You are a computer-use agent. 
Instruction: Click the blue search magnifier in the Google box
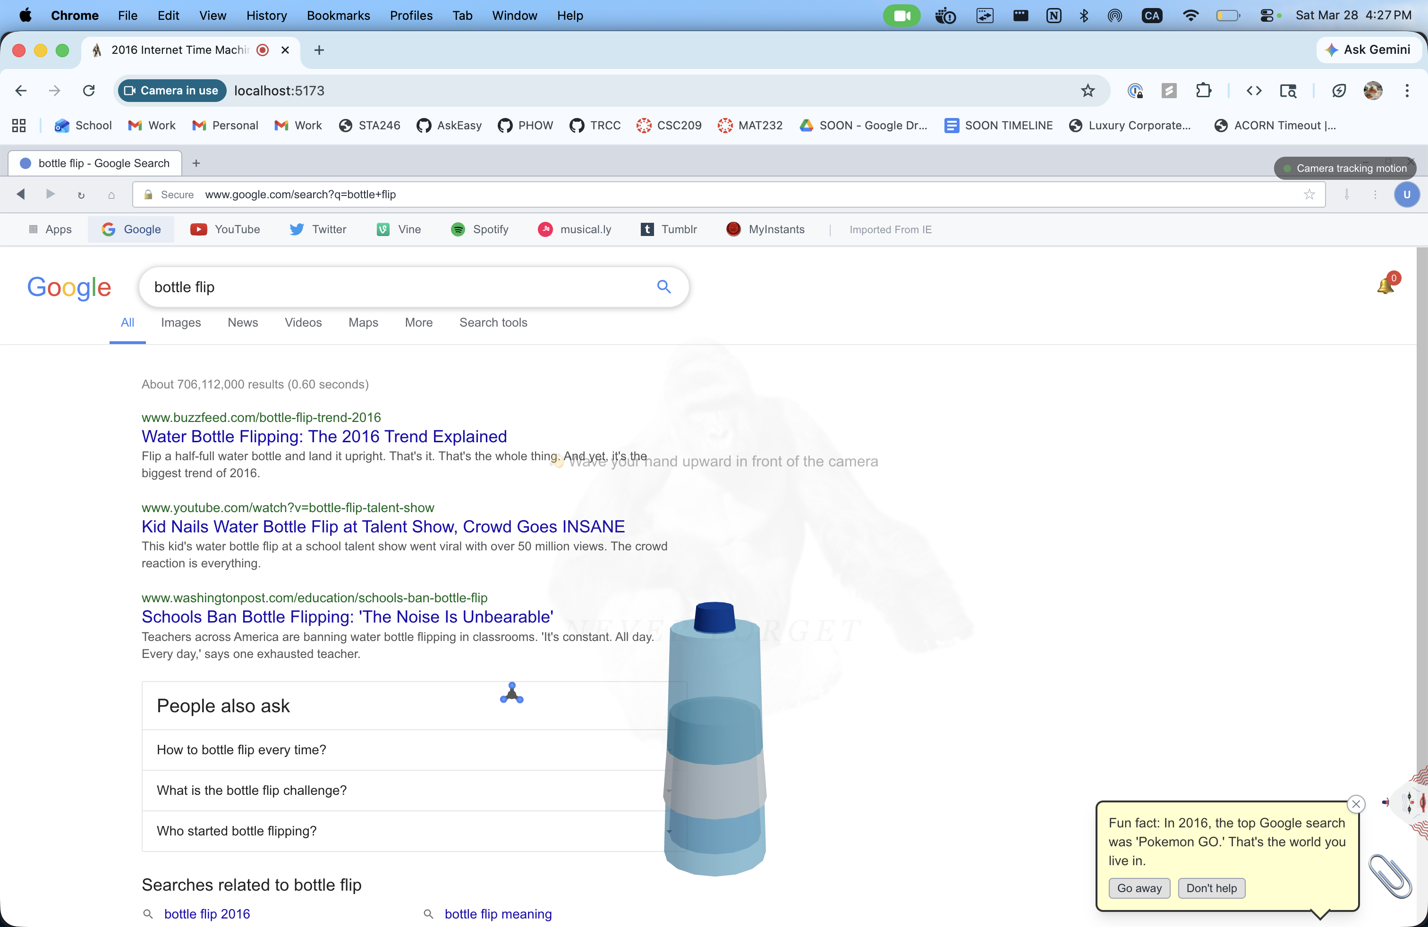[663, 287]
